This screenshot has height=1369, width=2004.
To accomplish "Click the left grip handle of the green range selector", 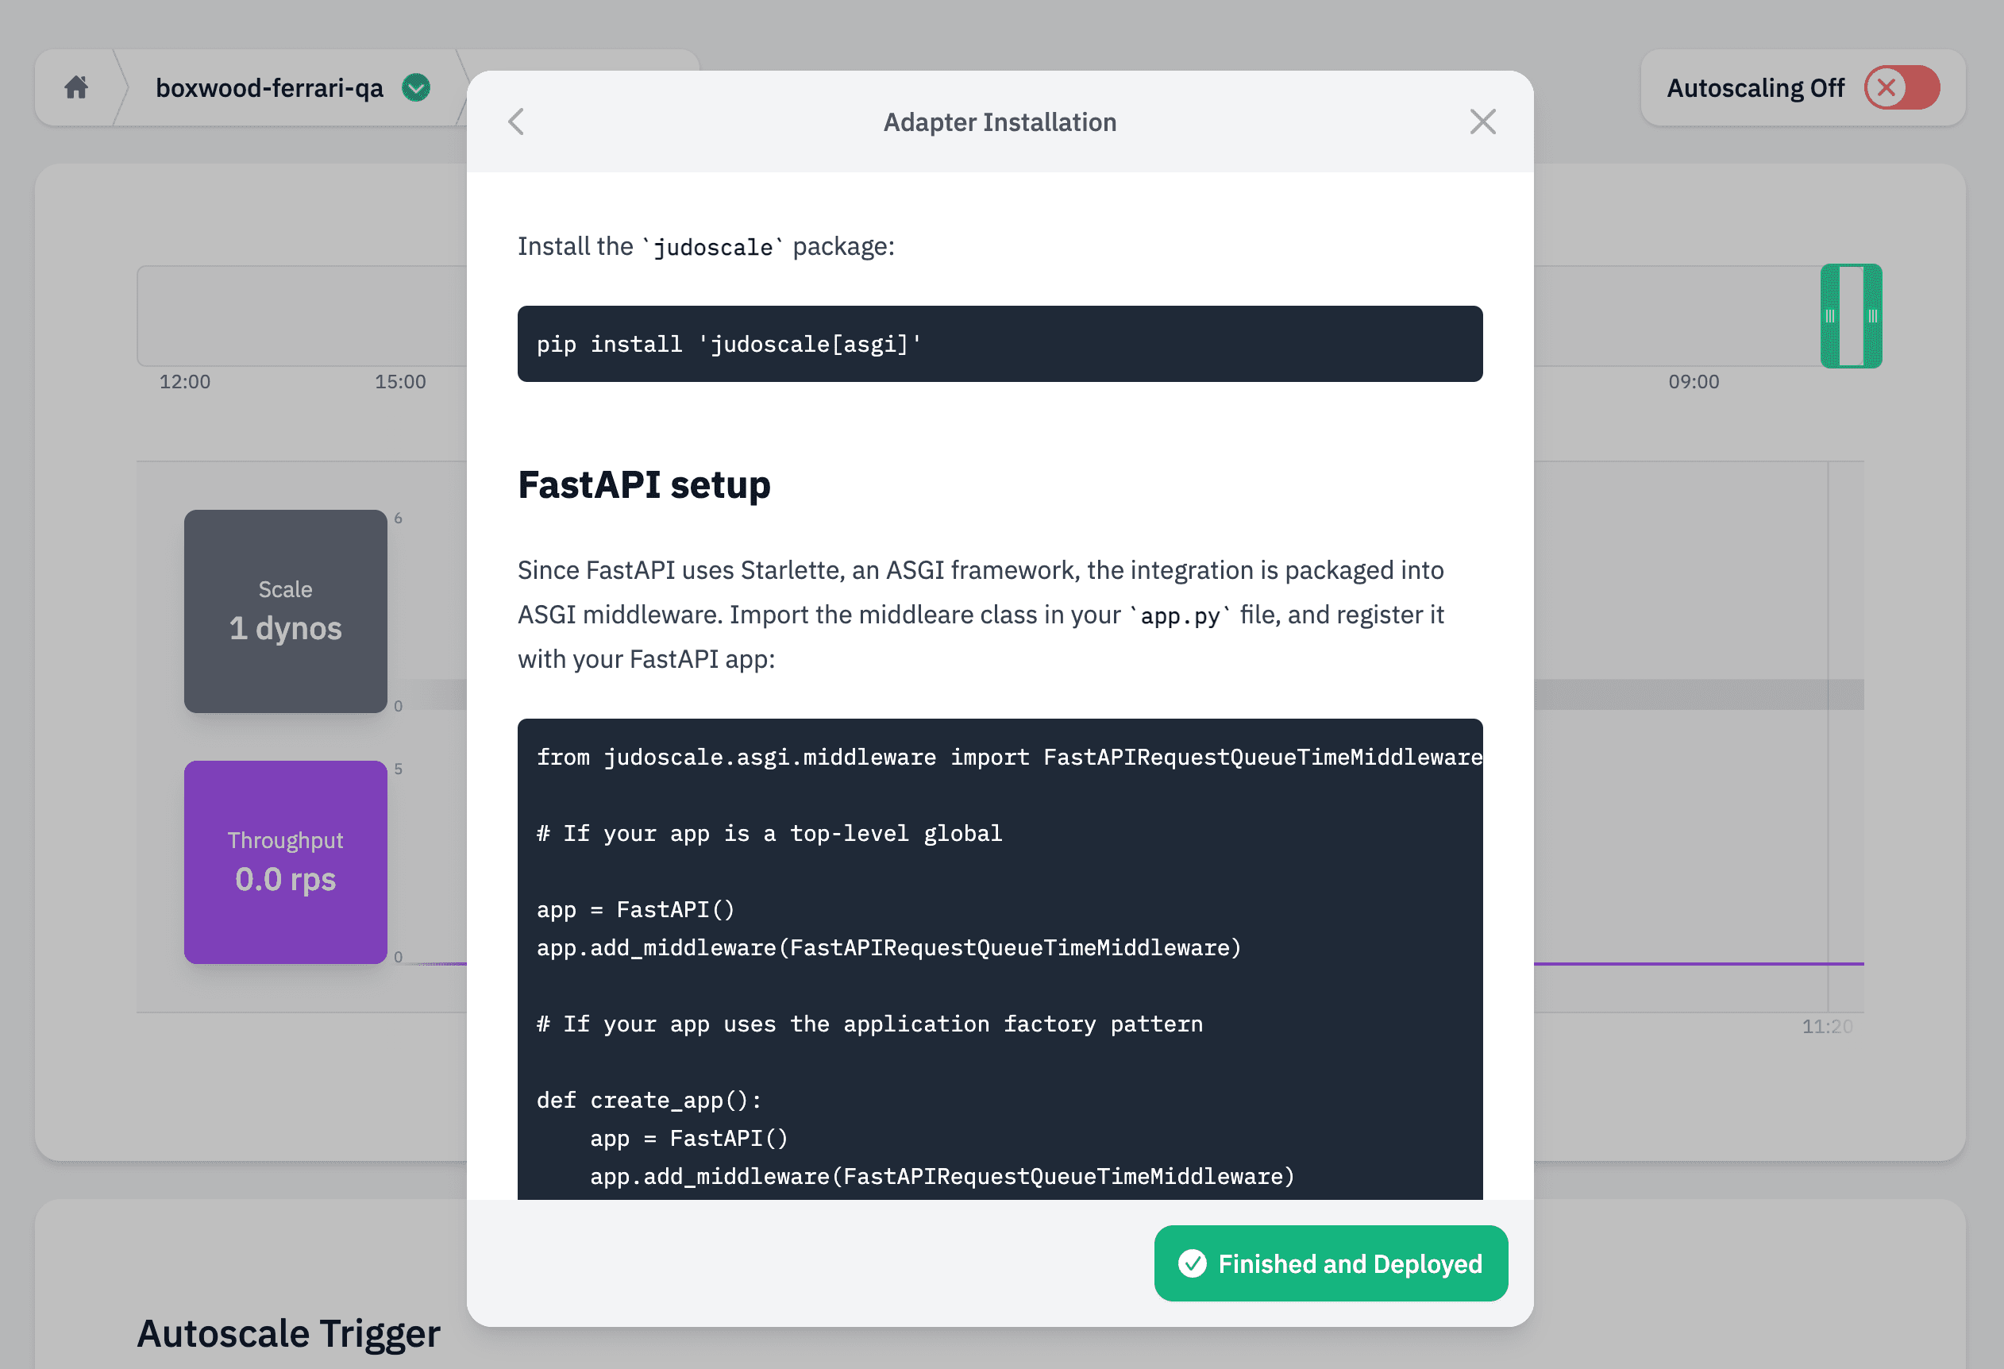I will pyautogui.click(x=1832, y=317).
